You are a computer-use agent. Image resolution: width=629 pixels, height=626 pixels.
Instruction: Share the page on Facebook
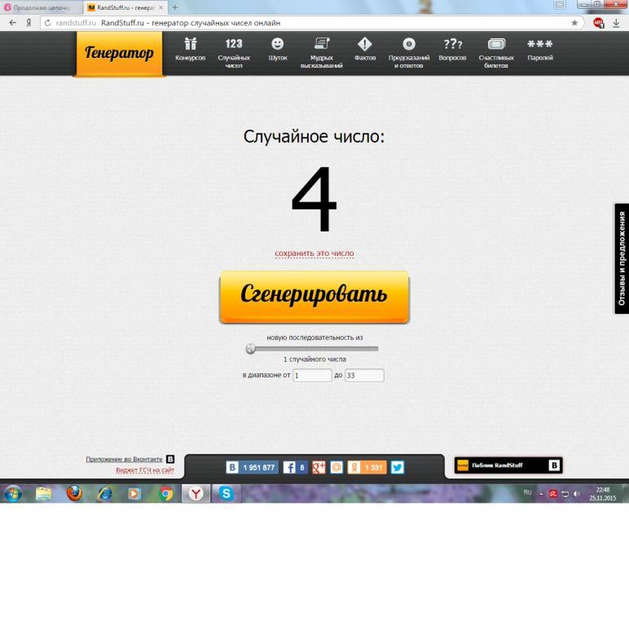pyautogui.click(x=296, y=467)
